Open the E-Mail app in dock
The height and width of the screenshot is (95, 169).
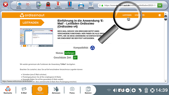pyautogui.click(x=24, y=90)
